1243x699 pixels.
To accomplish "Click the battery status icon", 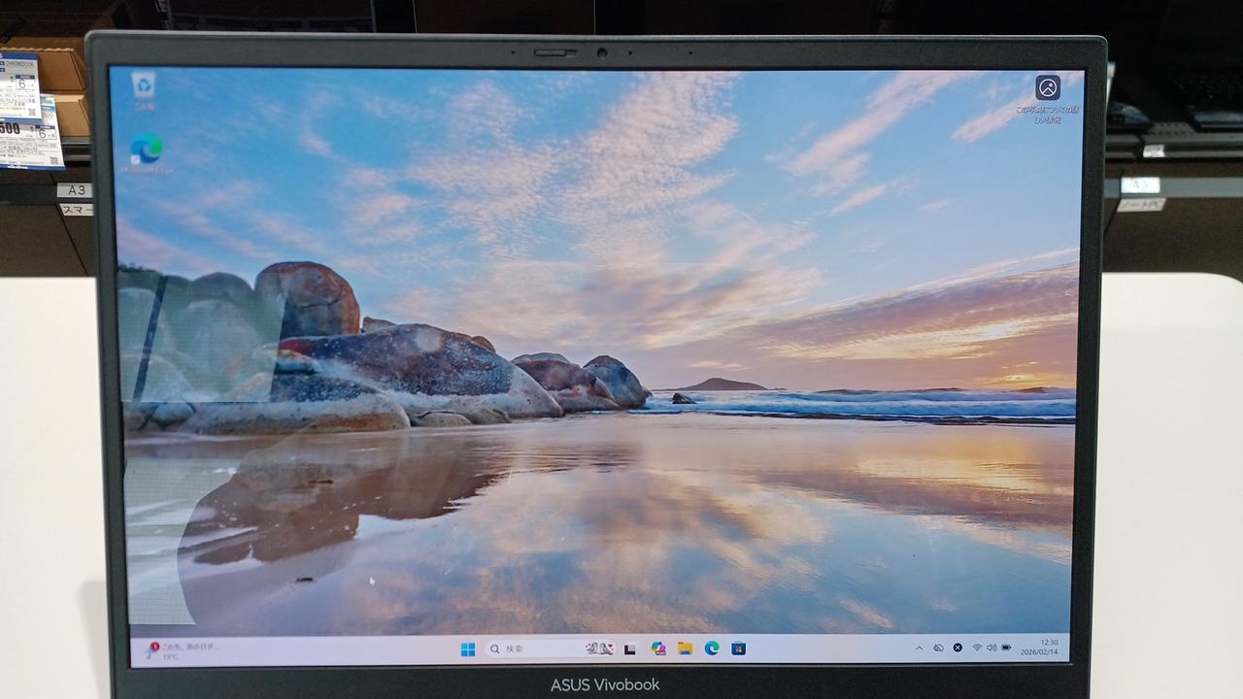I will (1007, 648).
